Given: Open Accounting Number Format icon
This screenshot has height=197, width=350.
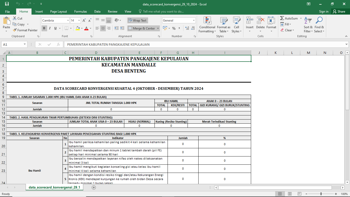Looking at the screenshot, I should [x=165, y=28].
